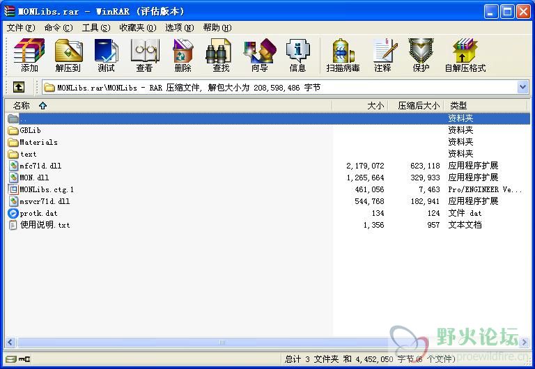Click the MON.dll file icon

[13, 178]
